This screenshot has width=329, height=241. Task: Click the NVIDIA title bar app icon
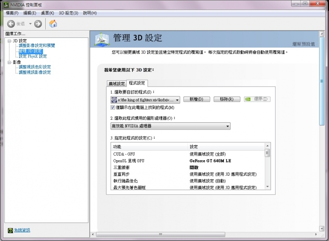(x=6, y=5)
